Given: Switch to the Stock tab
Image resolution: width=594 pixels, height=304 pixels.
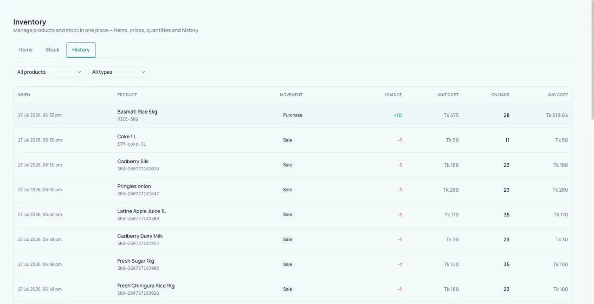Looking at the screenshot, I should [x=52, y=50].
